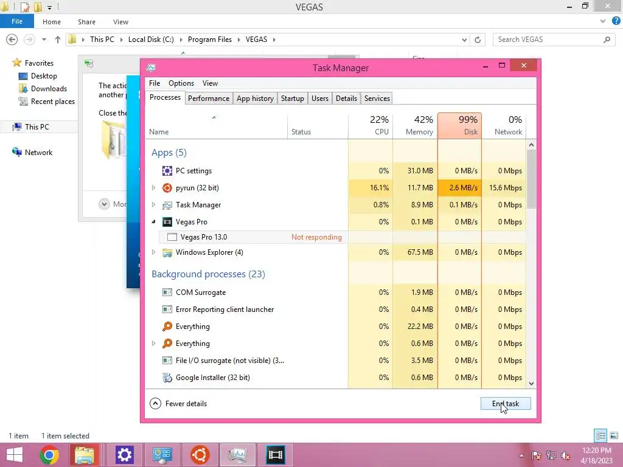Select Downloads in the Favorites pane
Image resolution: width=623 pixels, height=467 pixels.
point(49,89)
